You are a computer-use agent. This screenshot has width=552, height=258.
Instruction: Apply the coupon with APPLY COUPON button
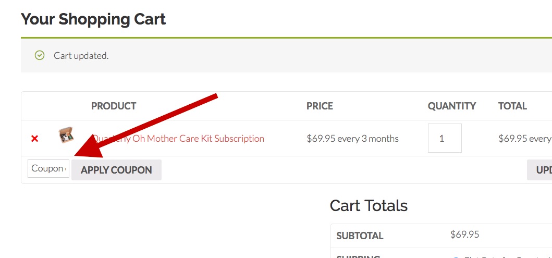pyautogui.click(x=117, y=170)
